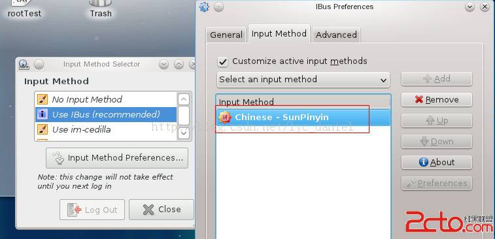Click the Input Method column header
Screen dimensions: 495x239
[x=303, y=101]
